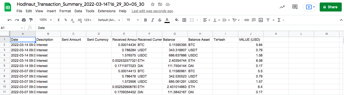Expand the Merge cells type arrow

197,20
